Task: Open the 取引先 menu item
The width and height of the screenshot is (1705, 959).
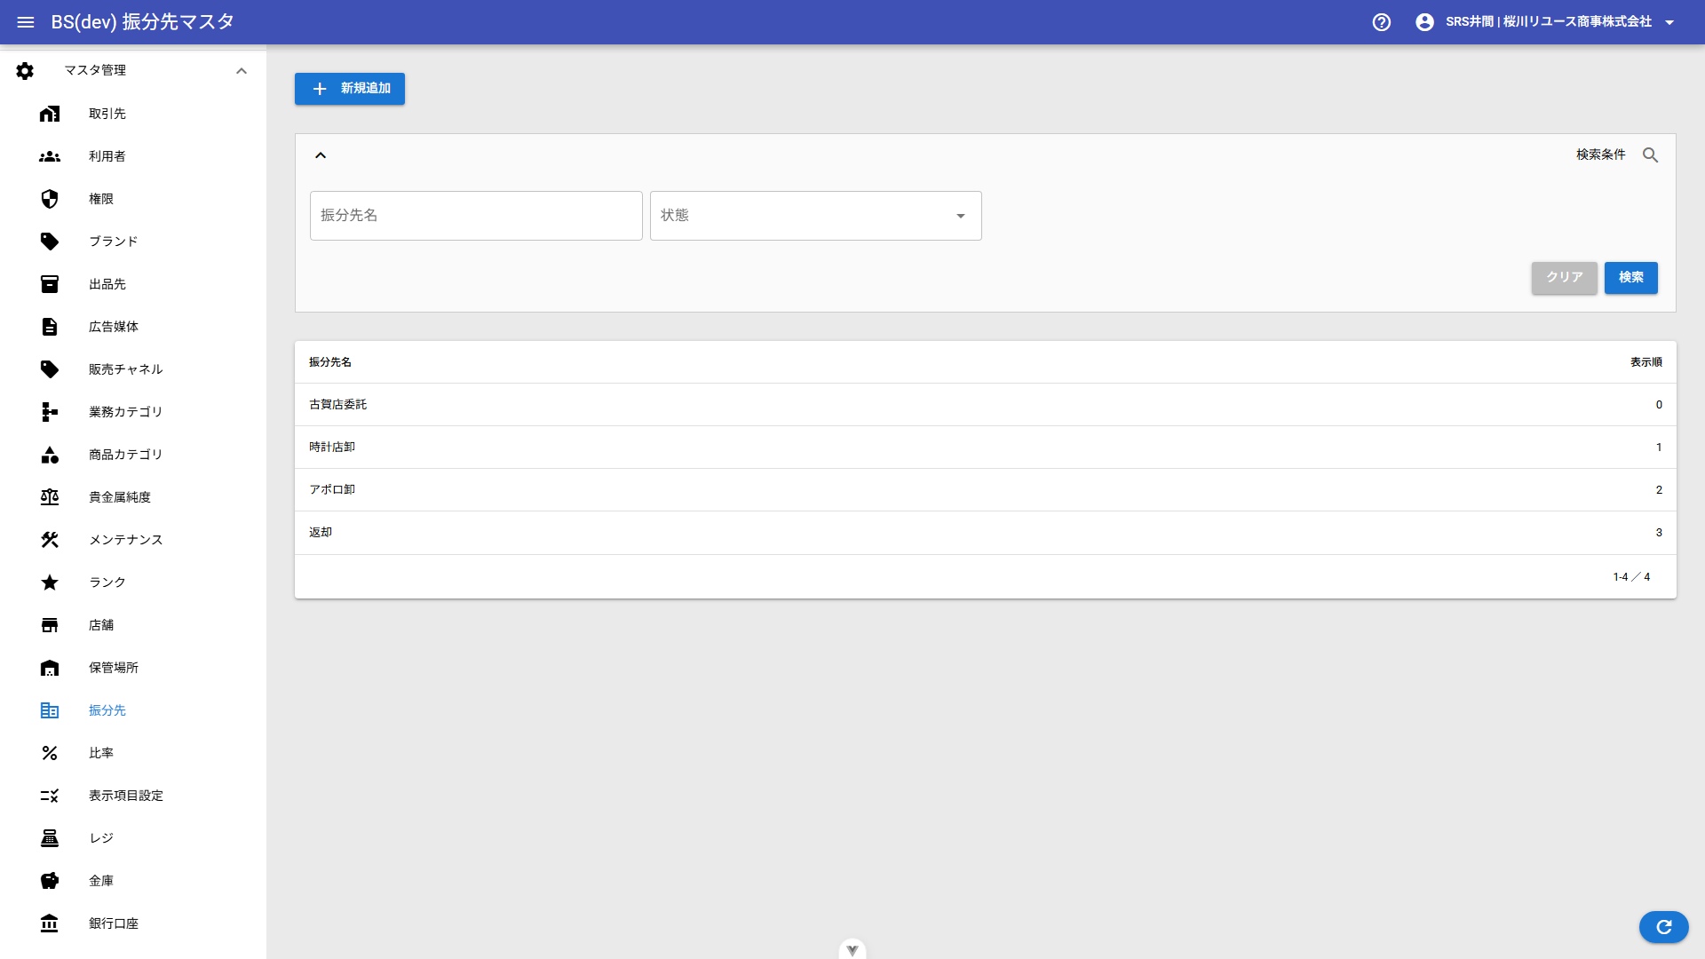Action: (133, 114)
